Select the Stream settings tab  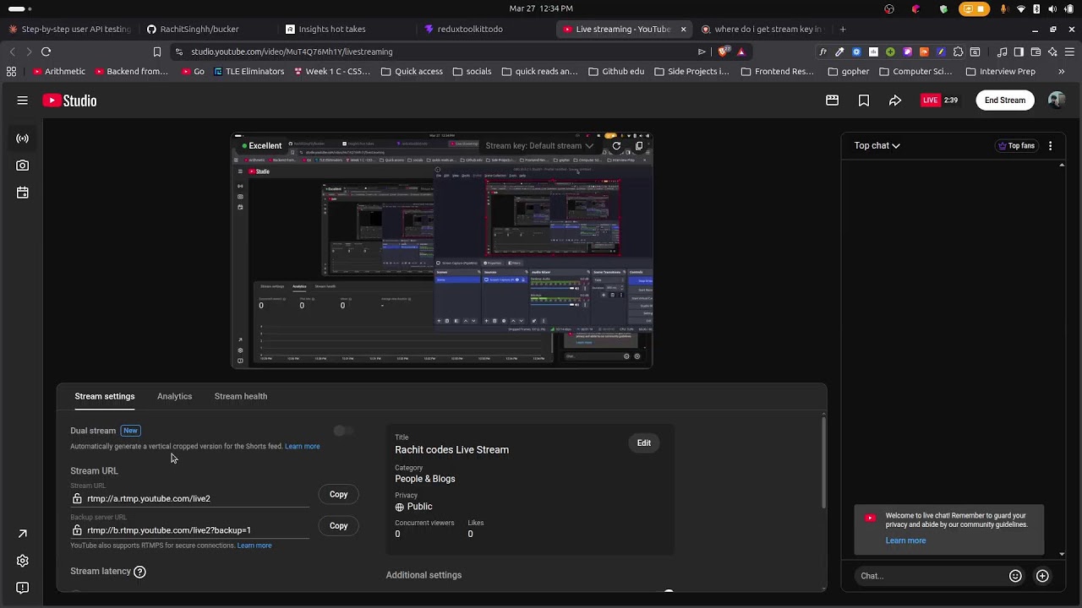105,396
